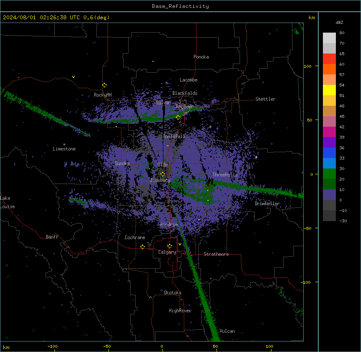Image resolution: width=361 pixels, height=352 pixels.
Task: Select the RedDeer city label
Action: [x=184, y=107]
